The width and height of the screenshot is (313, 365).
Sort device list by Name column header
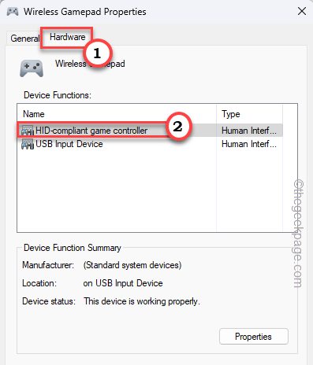click(x=117, y=114)
